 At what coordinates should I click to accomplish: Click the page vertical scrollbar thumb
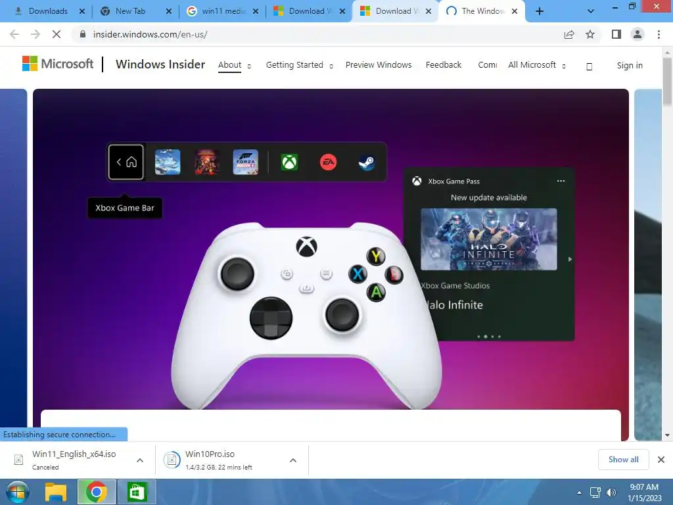668,82
